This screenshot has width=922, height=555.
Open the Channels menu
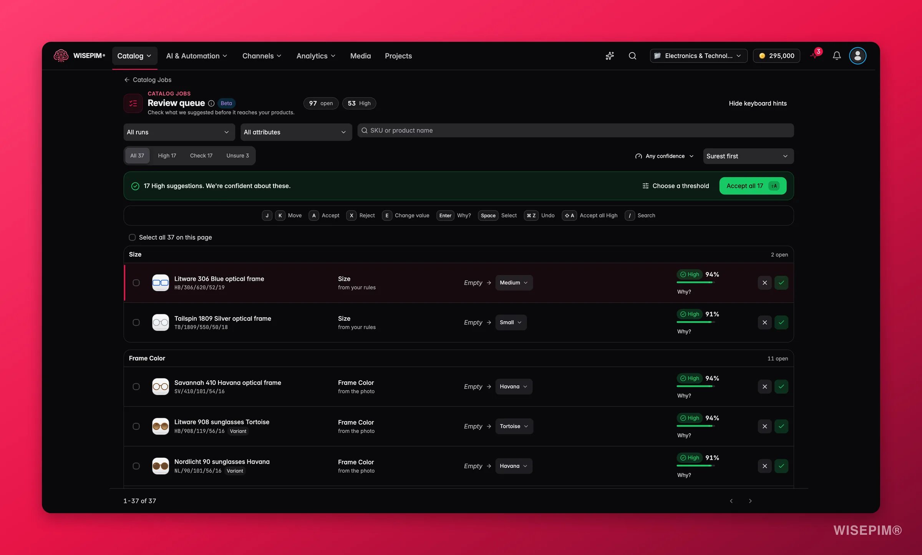262,56
